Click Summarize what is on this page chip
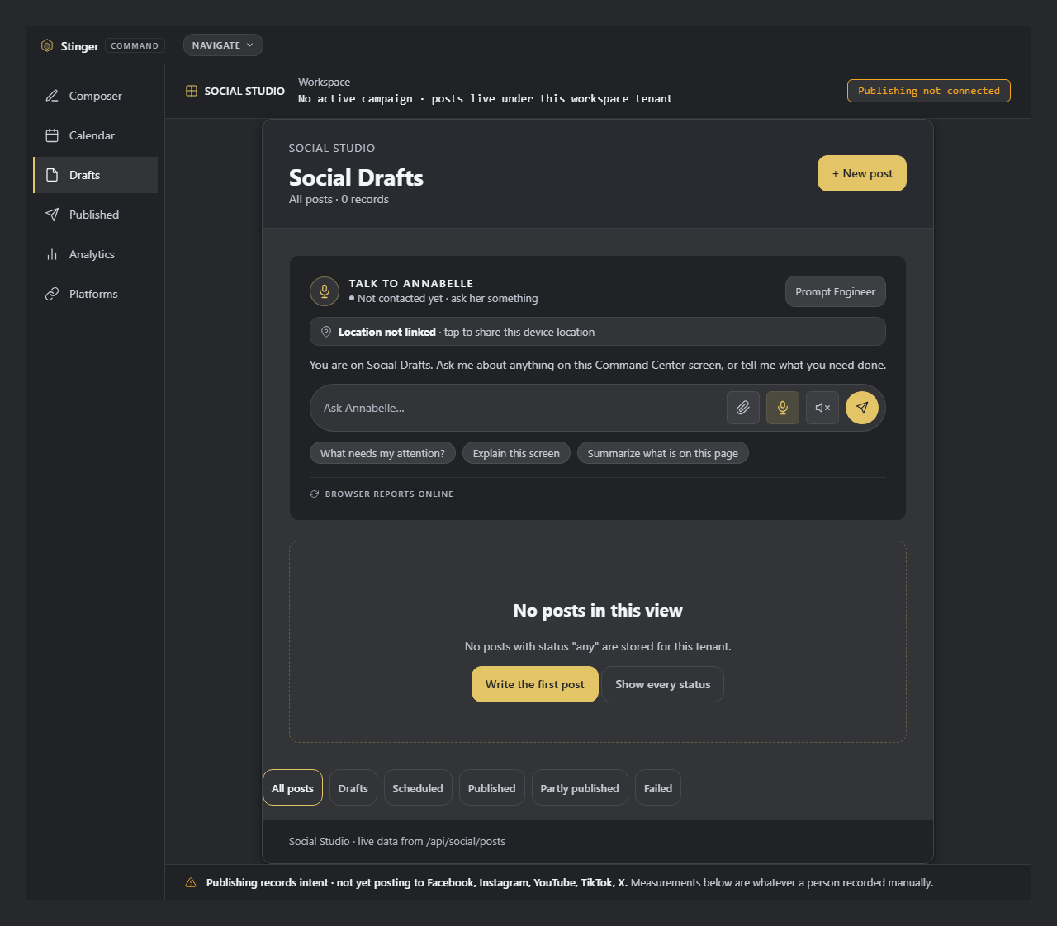The image size is (1057, 926). [x=662, y=453]
